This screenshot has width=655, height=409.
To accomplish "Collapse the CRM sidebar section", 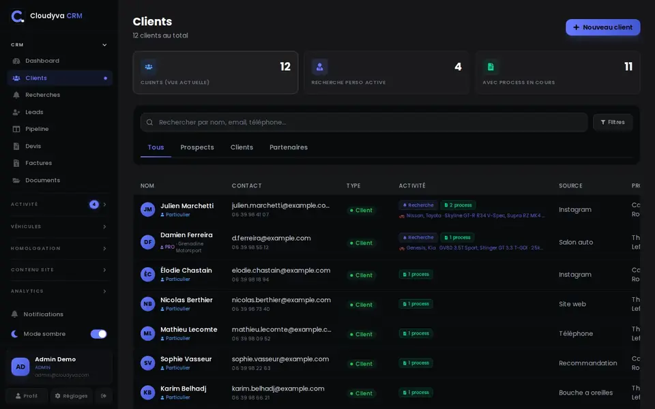I will pyautogui.click(x=59, y=45).
